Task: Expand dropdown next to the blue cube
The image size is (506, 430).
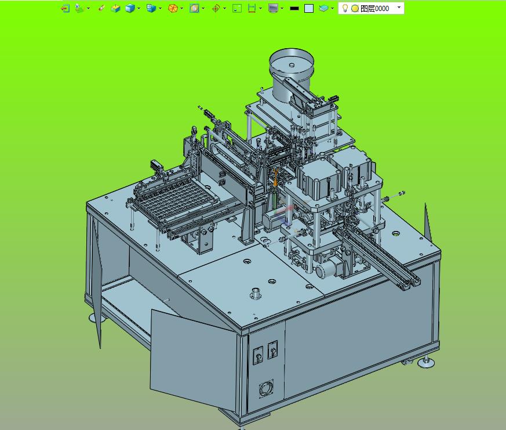Action: pyautogui.click(x=139, y=8)
